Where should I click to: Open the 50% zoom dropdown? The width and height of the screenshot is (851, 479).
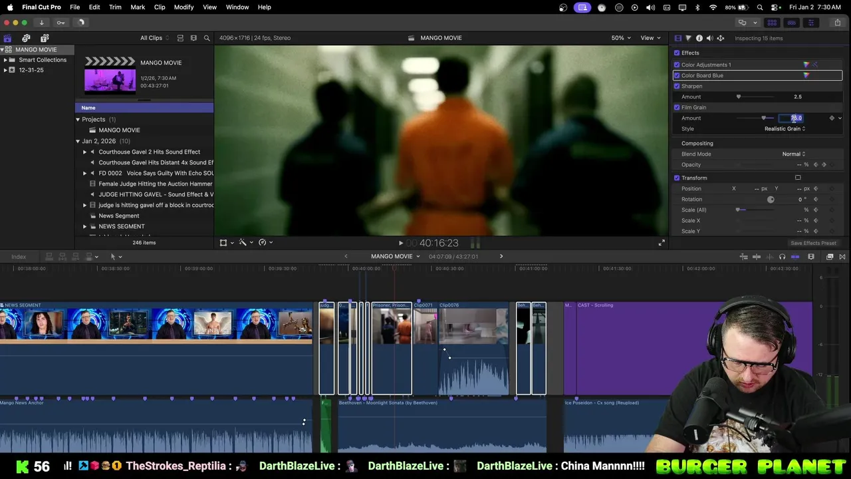pyautogui.click(x=621, y=38)
